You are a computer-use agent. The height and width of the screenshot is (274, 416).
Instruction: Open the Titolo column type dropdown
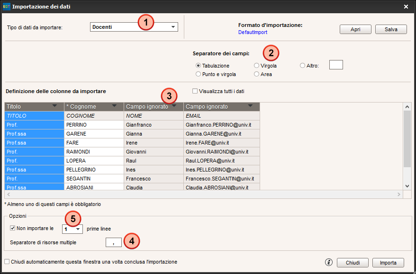pos(54,106)
